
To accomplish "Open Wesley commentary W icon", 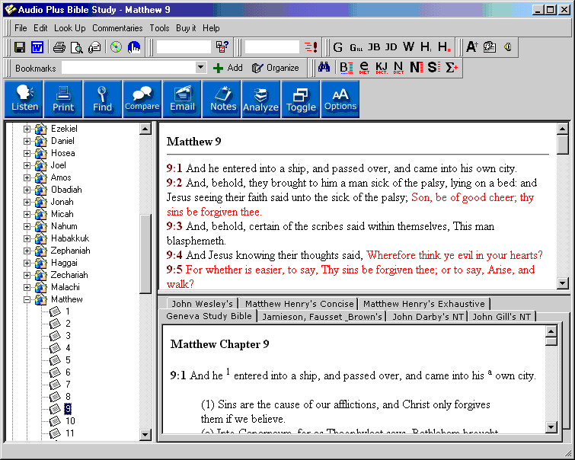I will [x=408, y=47].
